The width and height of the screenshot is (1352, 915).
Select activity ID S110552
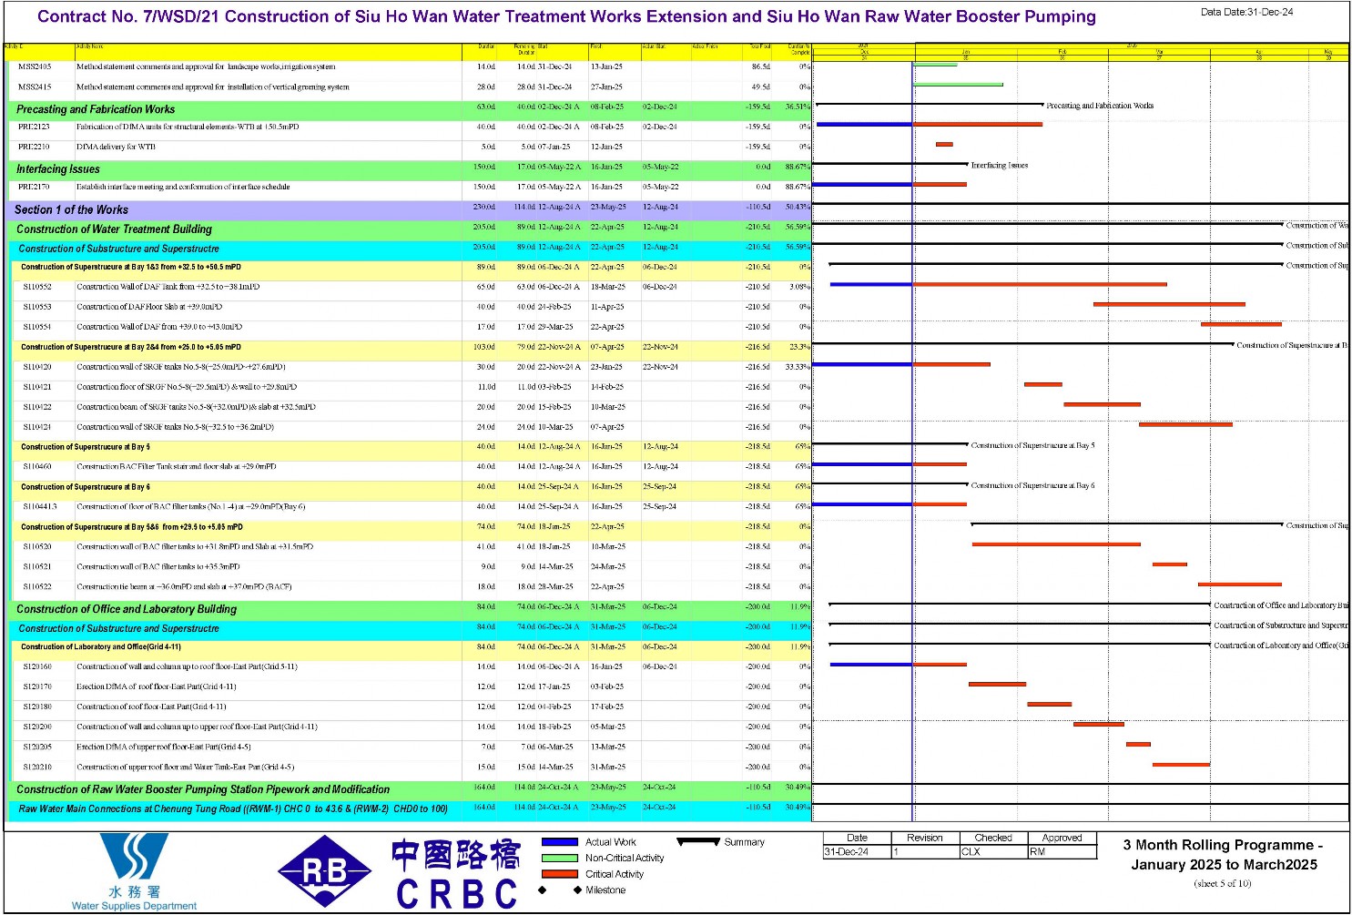(x=37, y=287)
